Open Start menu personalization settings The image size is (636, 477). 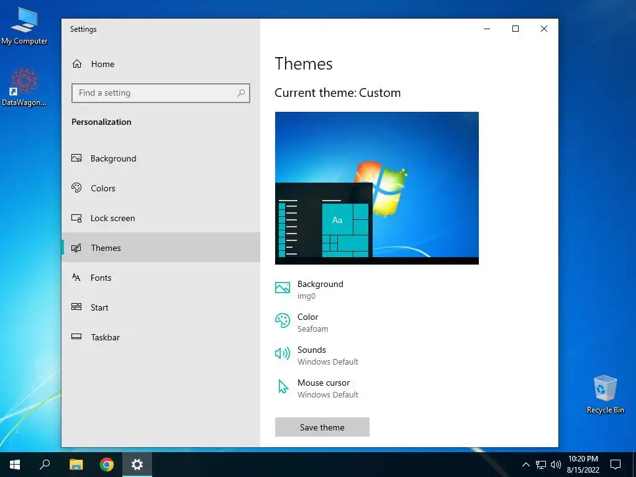pos(161,307)
